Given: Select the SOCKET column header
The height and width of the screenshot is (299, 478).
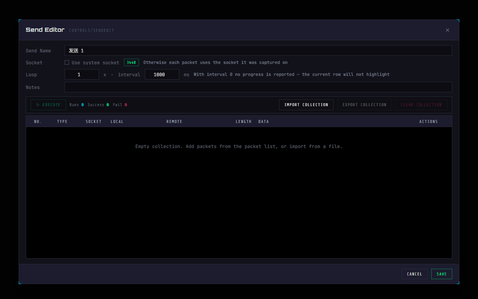Looking at the screenshot, I should pyautogui.click(x=94, y=121).
